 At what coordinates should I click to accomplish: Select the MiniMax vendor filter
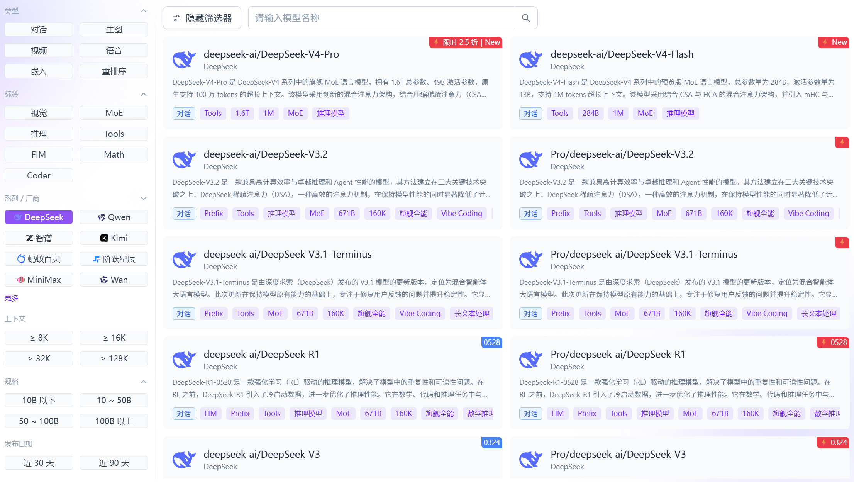(39, 280)
